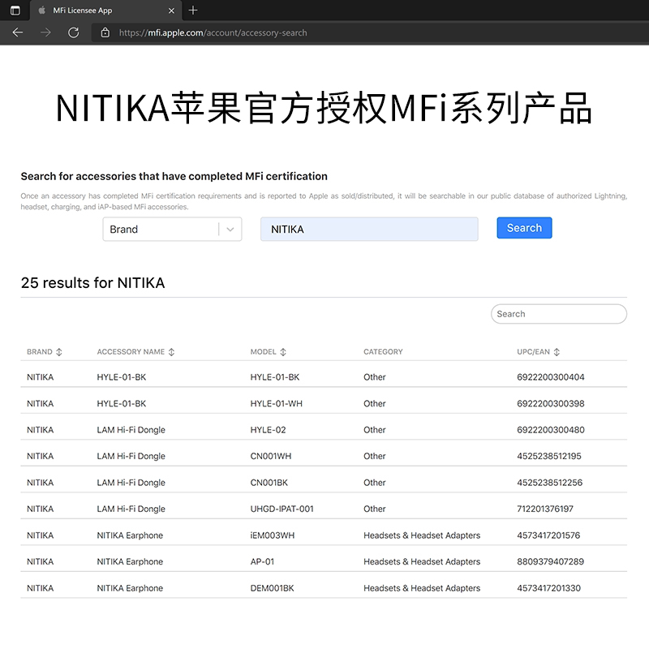Click the UPC/EAN header text
The height and width of the screenshot is (649, 649).
[x=533, y=352]
